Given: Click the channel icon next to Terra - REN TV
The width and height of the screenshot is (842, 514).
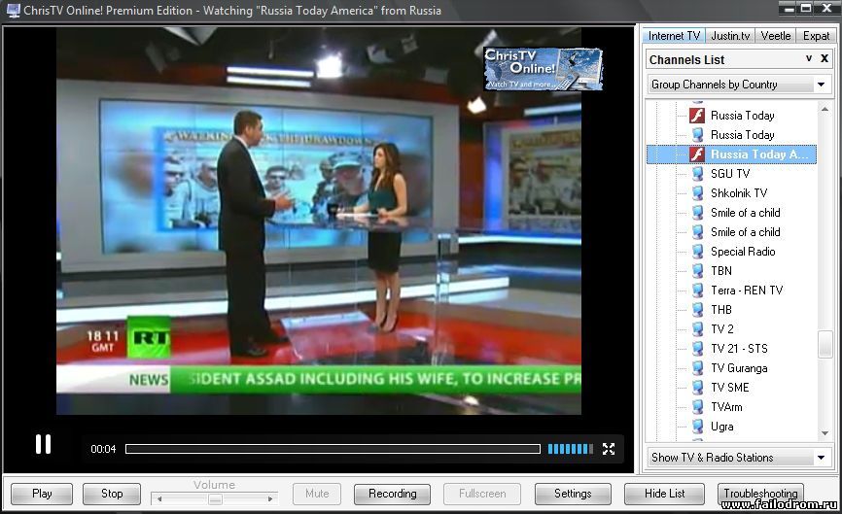Looking at the screenshot, I should 697,291.
